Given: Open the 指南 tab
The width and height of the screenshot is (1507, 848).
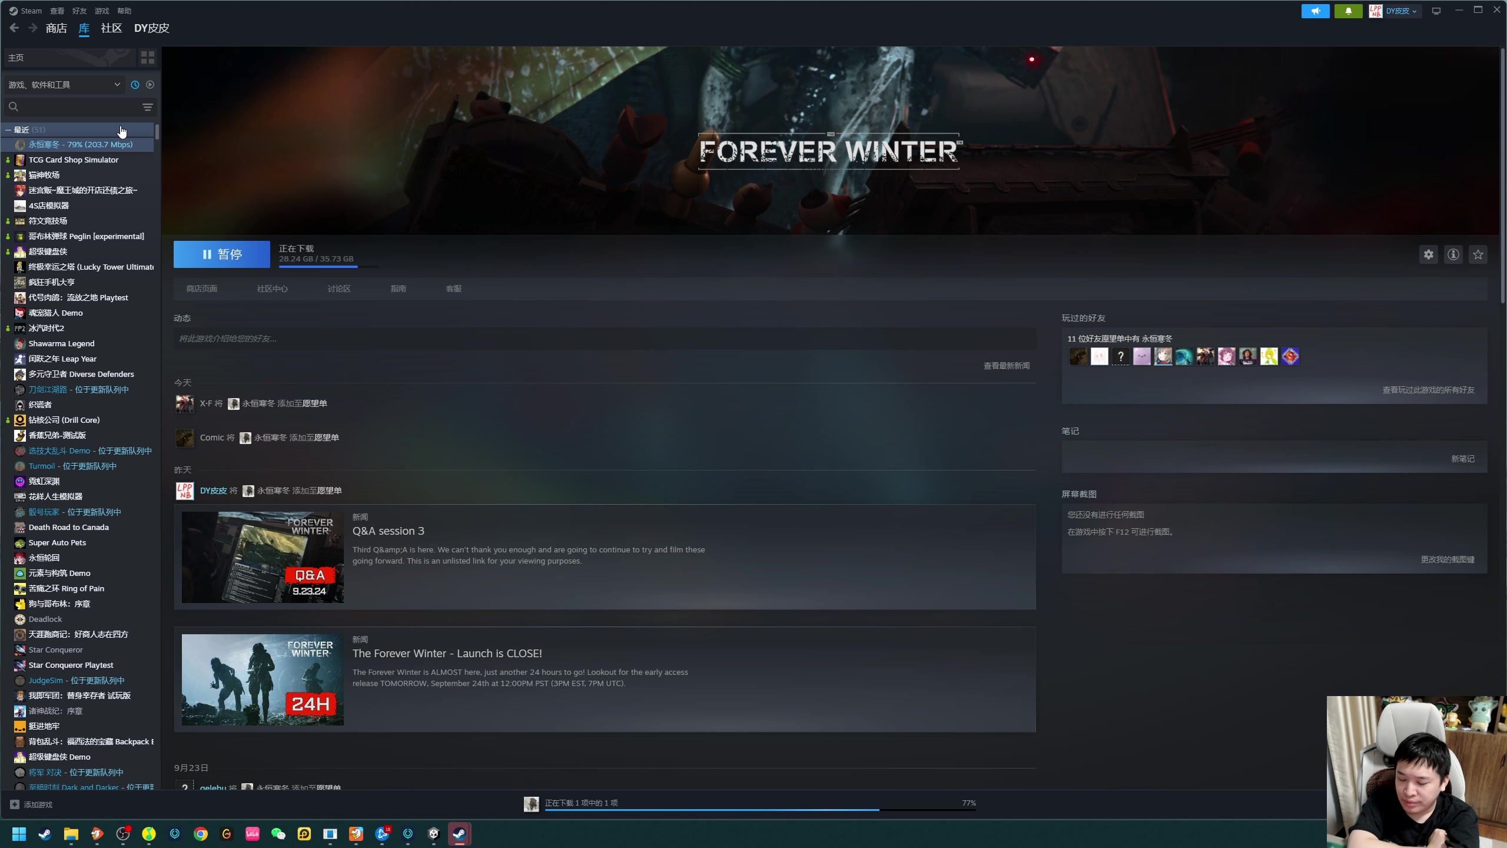Looking at the screenshot, I should (399, 289).
